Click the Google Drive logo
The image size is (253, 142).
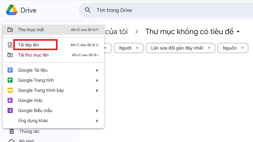tap(12, 10)
